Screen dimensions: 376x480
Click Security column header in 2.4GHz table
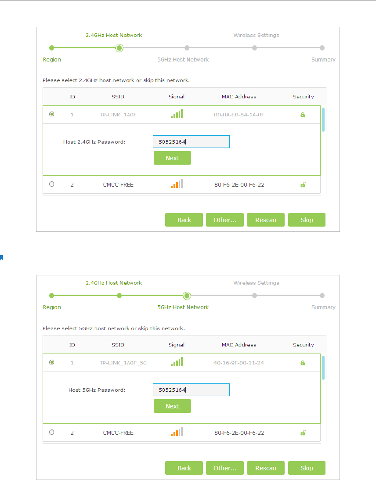[x=304, y=97]
